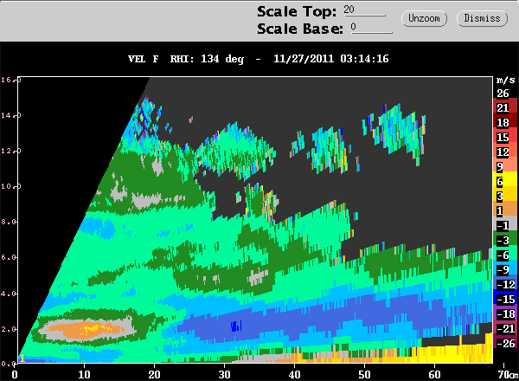Click the 10 km range axis label
Screen dimensions: 519x381
coord(84,375)
